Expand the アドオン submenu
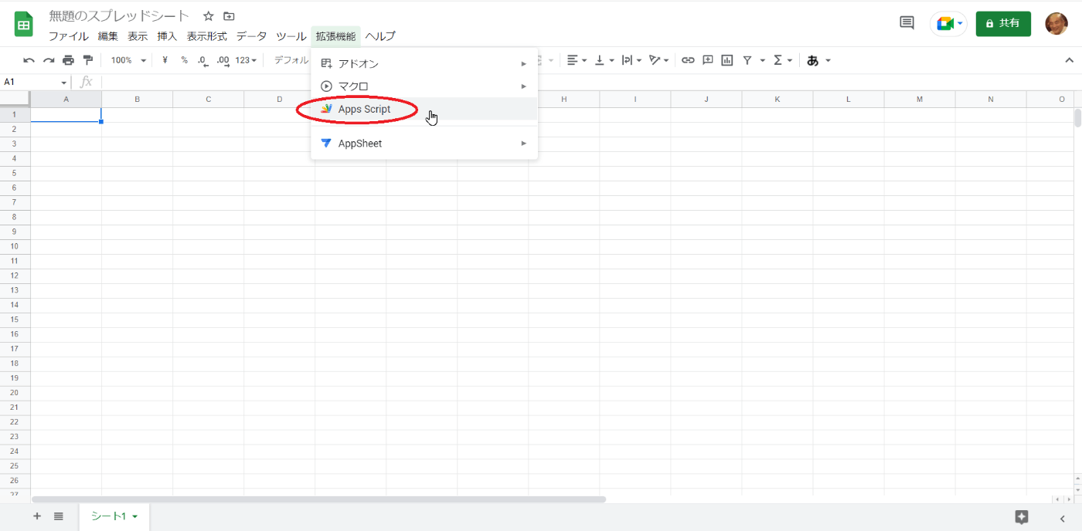The width and height of the screenshot is (1082, 531). click(x=424, y=63)
